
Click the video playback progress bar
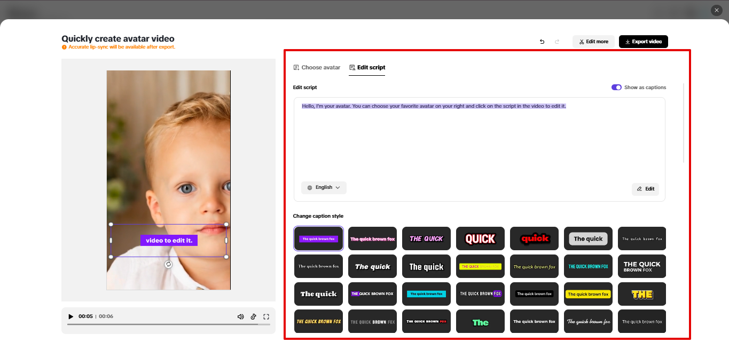tap(168, 324)
